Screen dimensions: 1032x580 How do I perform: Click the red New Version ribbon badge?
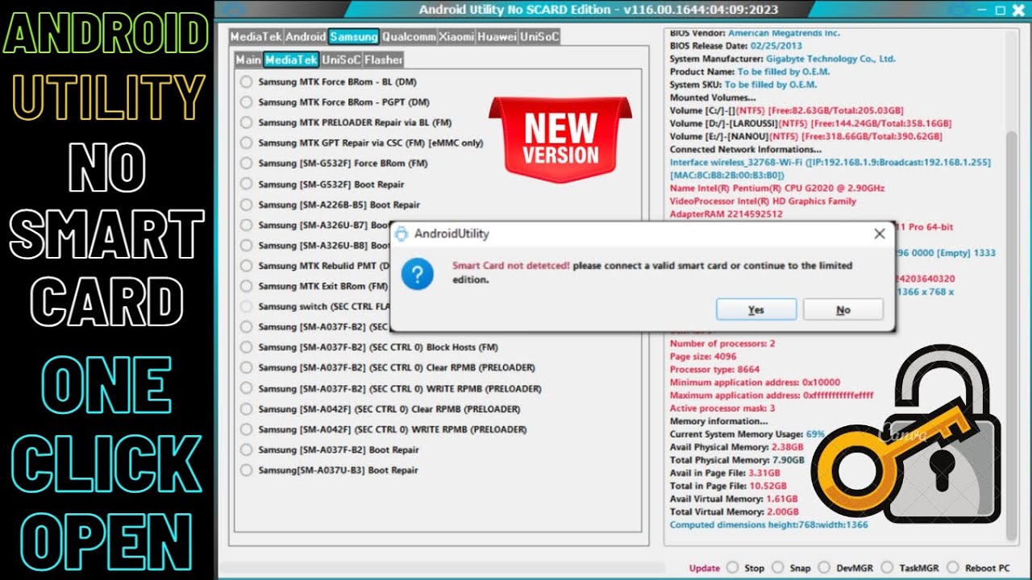560,135
